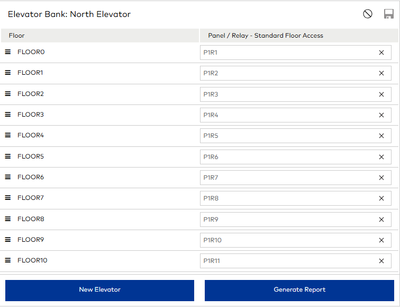Remove the P1R4 relay value

click(381, 115)
